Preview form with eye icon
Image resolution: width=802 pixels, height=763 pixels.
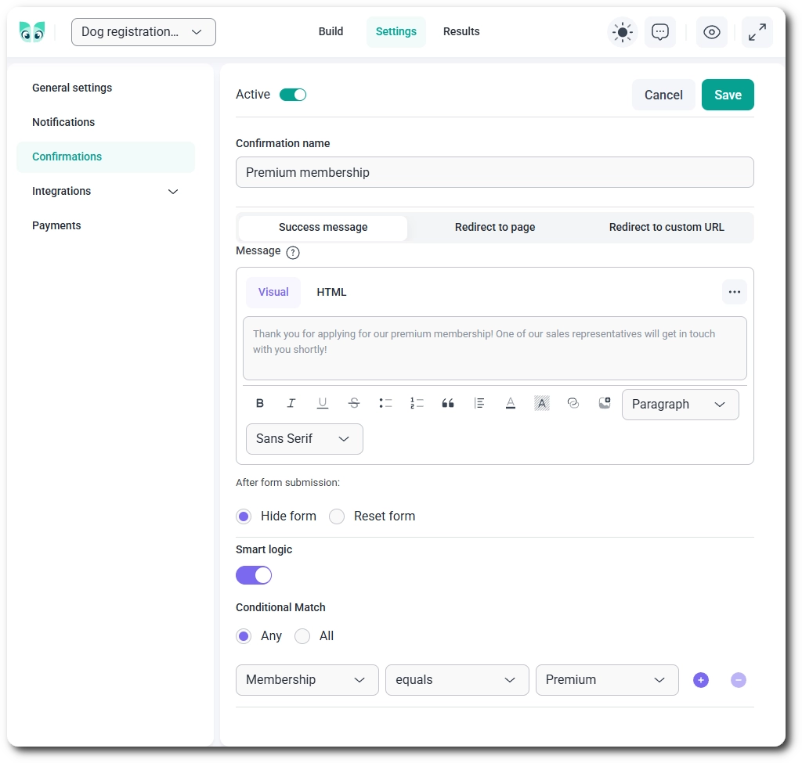pyautogui.click(x=711, y=32)
